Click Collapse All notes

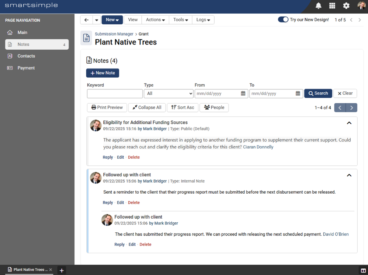tap(147, 107)
